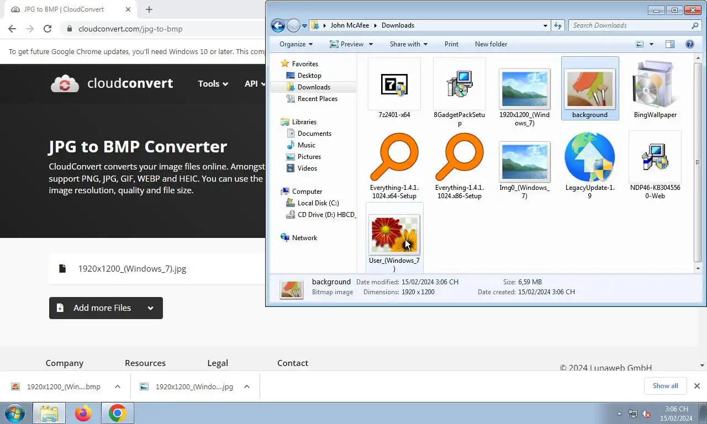
Task: Expand address bar previous locations dropdown
Action: pyautogui.click(x=545, y=25)
